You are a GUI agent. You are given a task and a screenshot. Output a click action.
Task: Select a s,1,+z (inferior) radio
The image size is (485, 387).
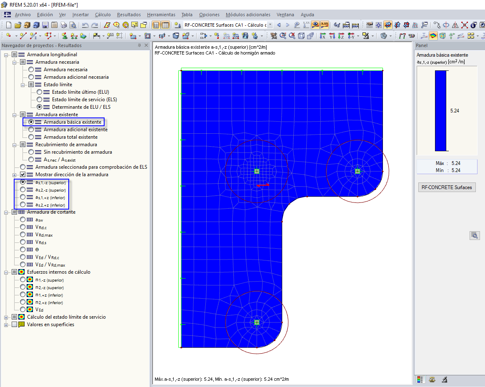[22, 197]
